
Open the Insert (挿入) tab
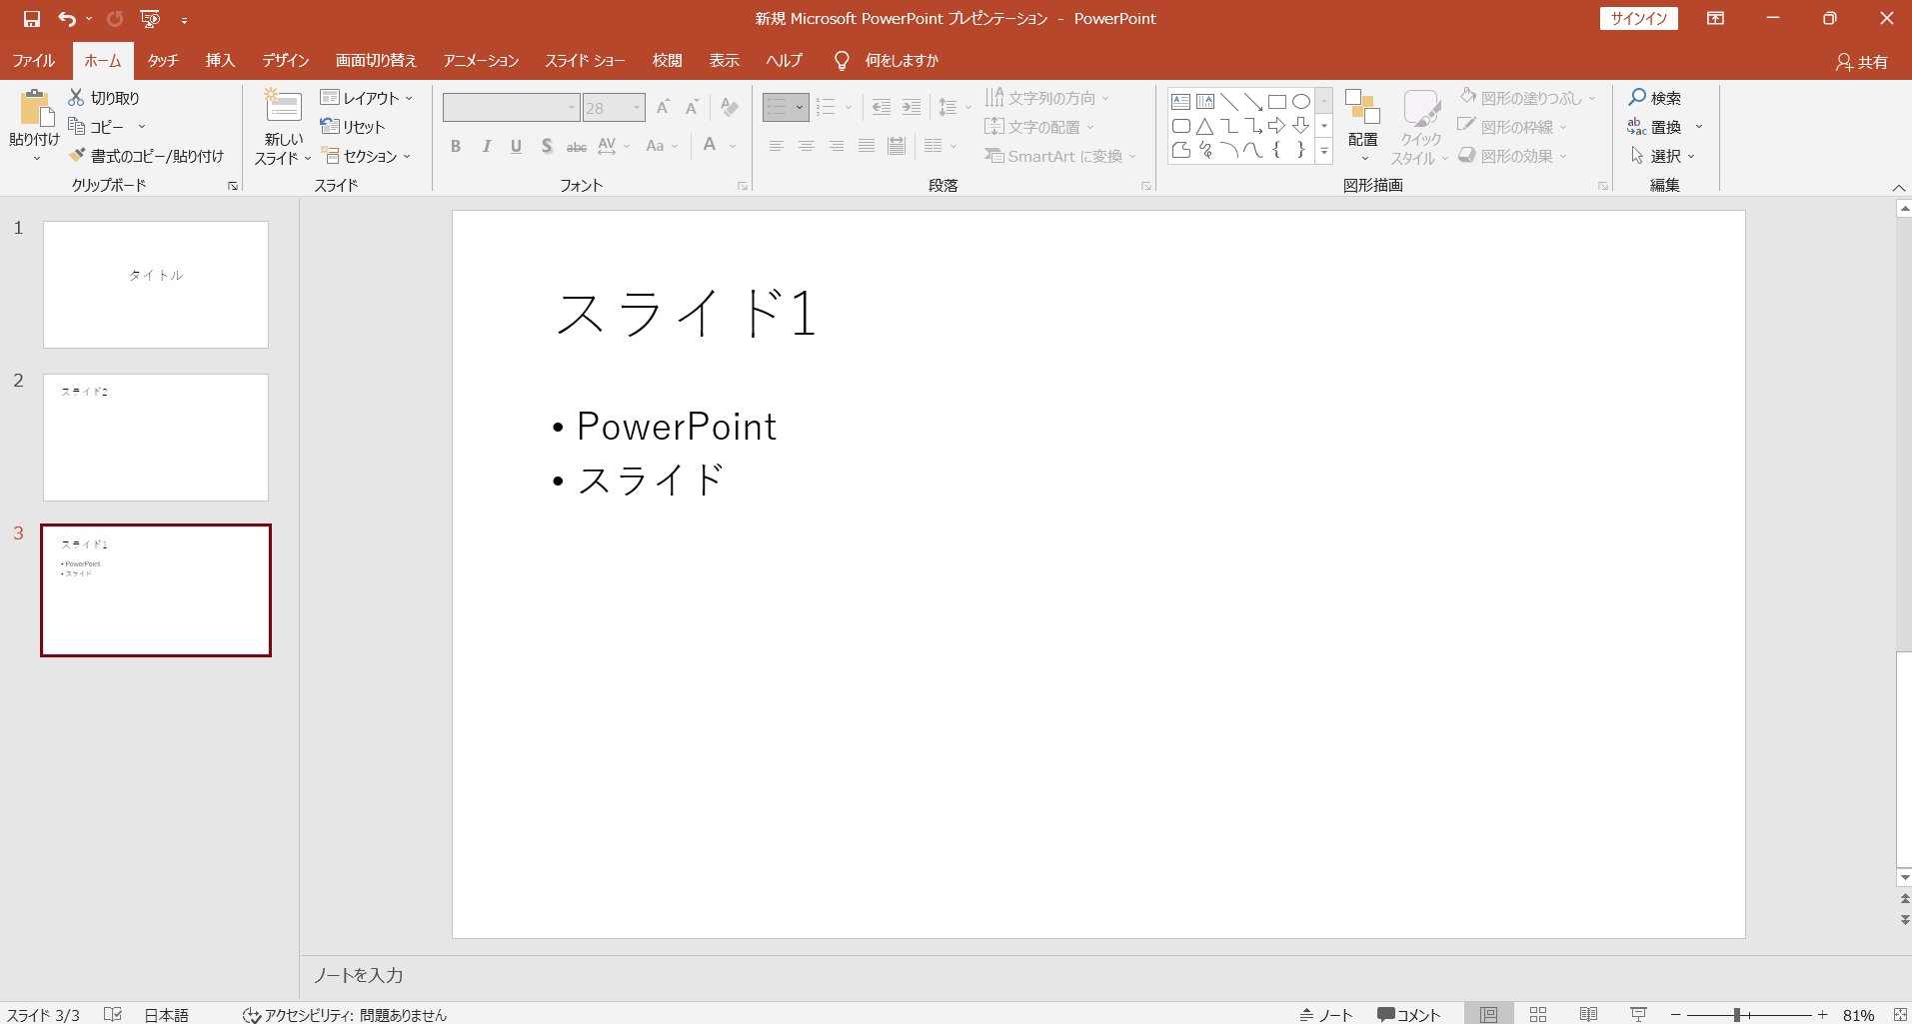(x=220, y=60)
